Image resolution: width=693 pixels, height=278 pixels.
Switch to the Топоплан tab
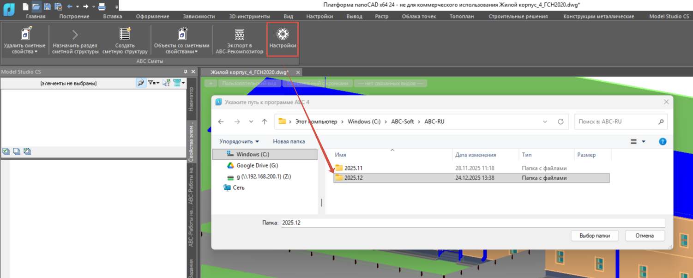click(462, 16)
